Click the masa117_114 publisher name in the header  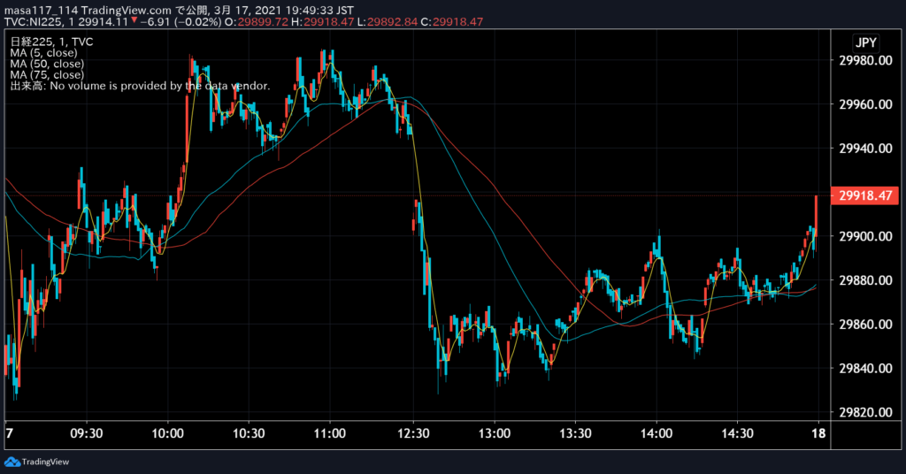pos(41,11)
